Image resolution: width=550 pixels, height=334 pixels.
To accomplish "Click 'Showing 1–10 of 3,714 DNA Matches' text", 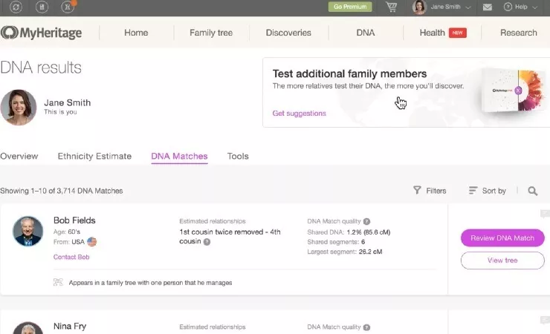I will [62, 191].
